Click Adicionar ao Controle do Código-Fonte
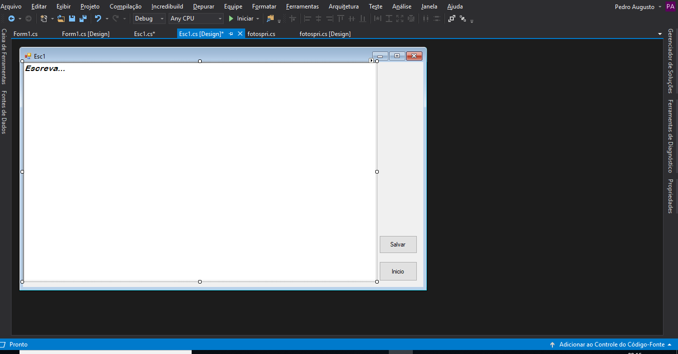The height and width of the screenshot is (354, 678). coord(611,344)
